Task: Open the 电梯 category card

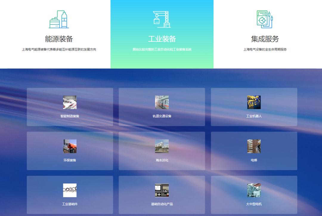Action: pos(254,151)
